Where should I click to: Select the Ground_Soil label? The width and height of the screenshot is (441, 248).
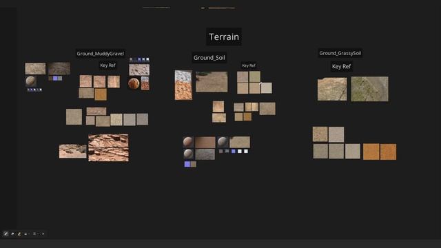209,58
